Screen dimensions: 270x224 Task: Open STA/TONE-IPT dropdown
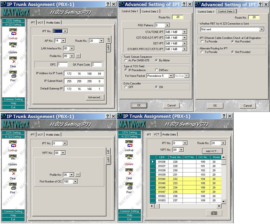[x=185, y=32]
